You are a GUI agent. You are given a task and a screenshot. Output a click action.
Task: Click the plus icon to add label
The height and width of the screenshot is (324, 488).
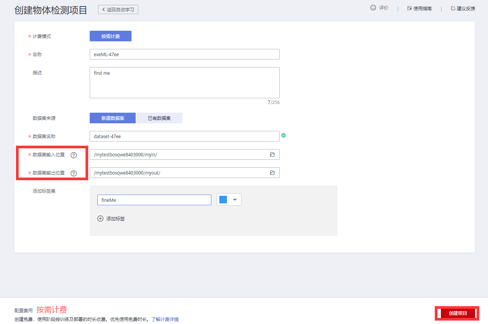[x=100, y=219]
